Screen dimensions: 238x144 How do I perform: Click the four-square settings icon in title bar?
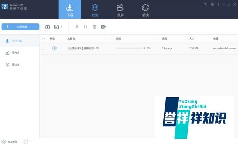click(x=213, y=4)
